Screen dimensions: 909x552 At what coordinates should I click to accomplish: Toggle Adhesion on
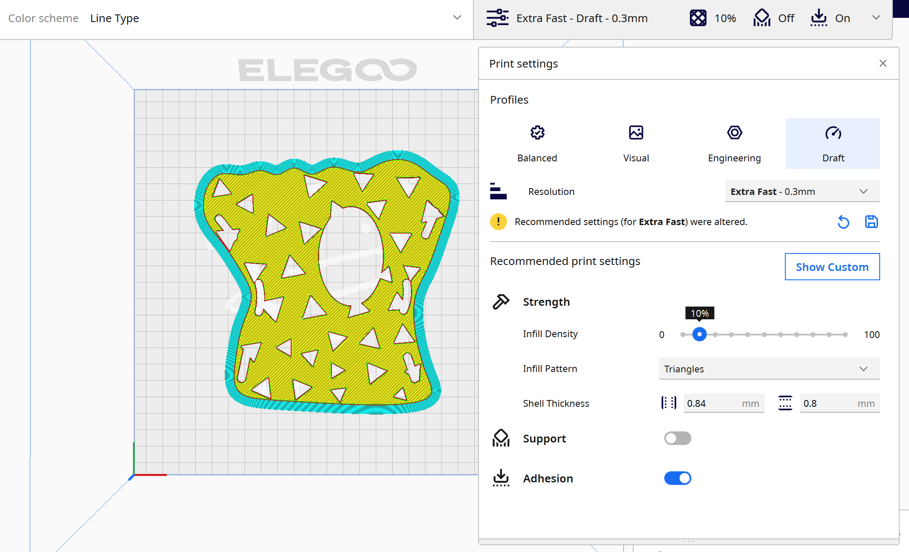click(679, 478)
